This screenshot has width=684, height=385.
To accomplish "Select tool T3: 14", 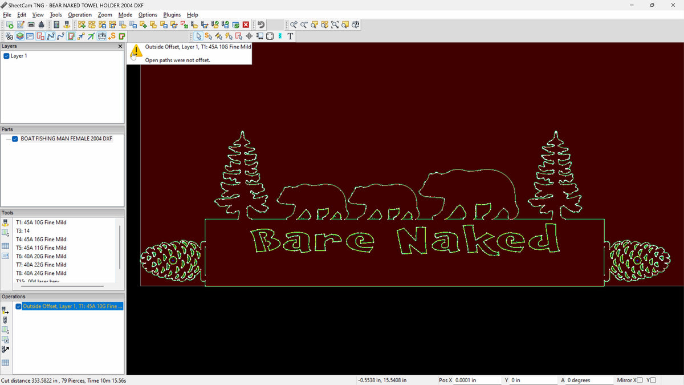I will coord(22,231).
